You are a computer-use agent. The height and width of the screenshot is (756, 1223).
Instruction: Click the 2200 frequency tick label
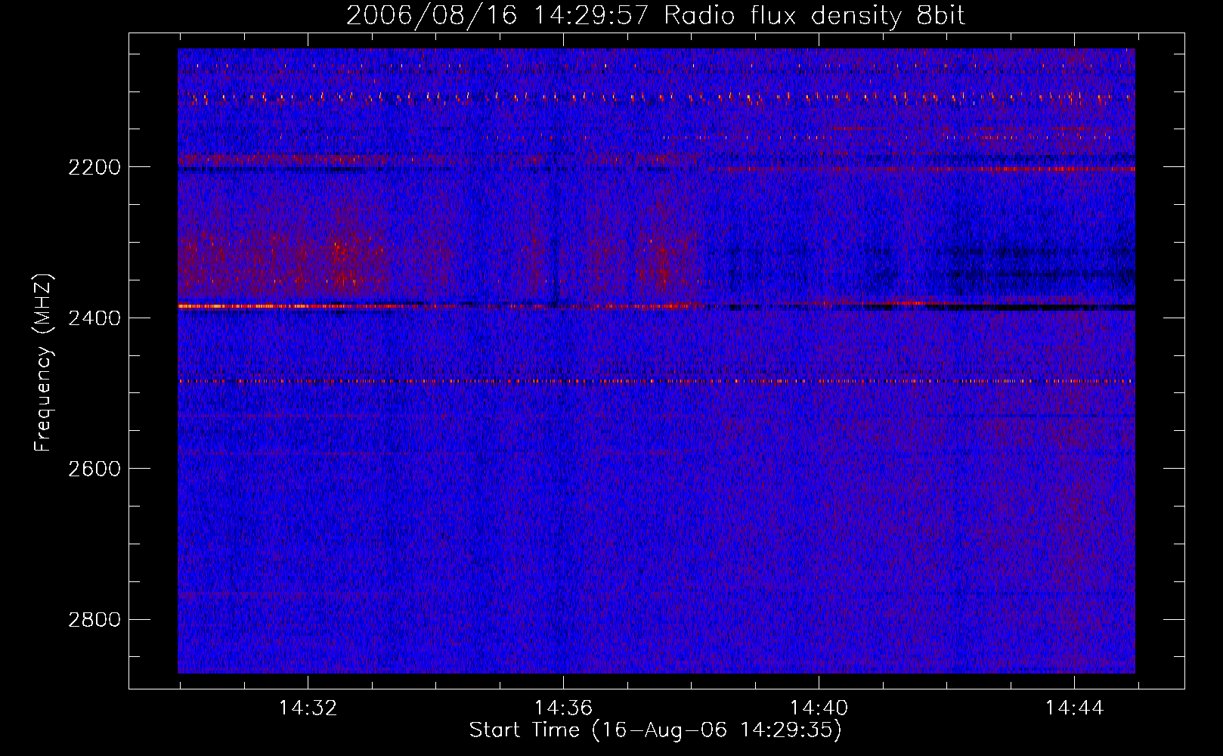click(x=94, y=167)
